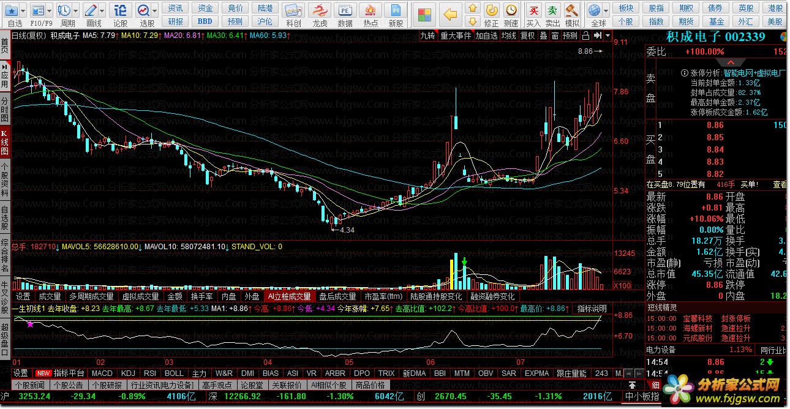Select the 分时图 sidebar tab
Screen dimensions: 790x409
pyautogui.click(x=5, y=109)
